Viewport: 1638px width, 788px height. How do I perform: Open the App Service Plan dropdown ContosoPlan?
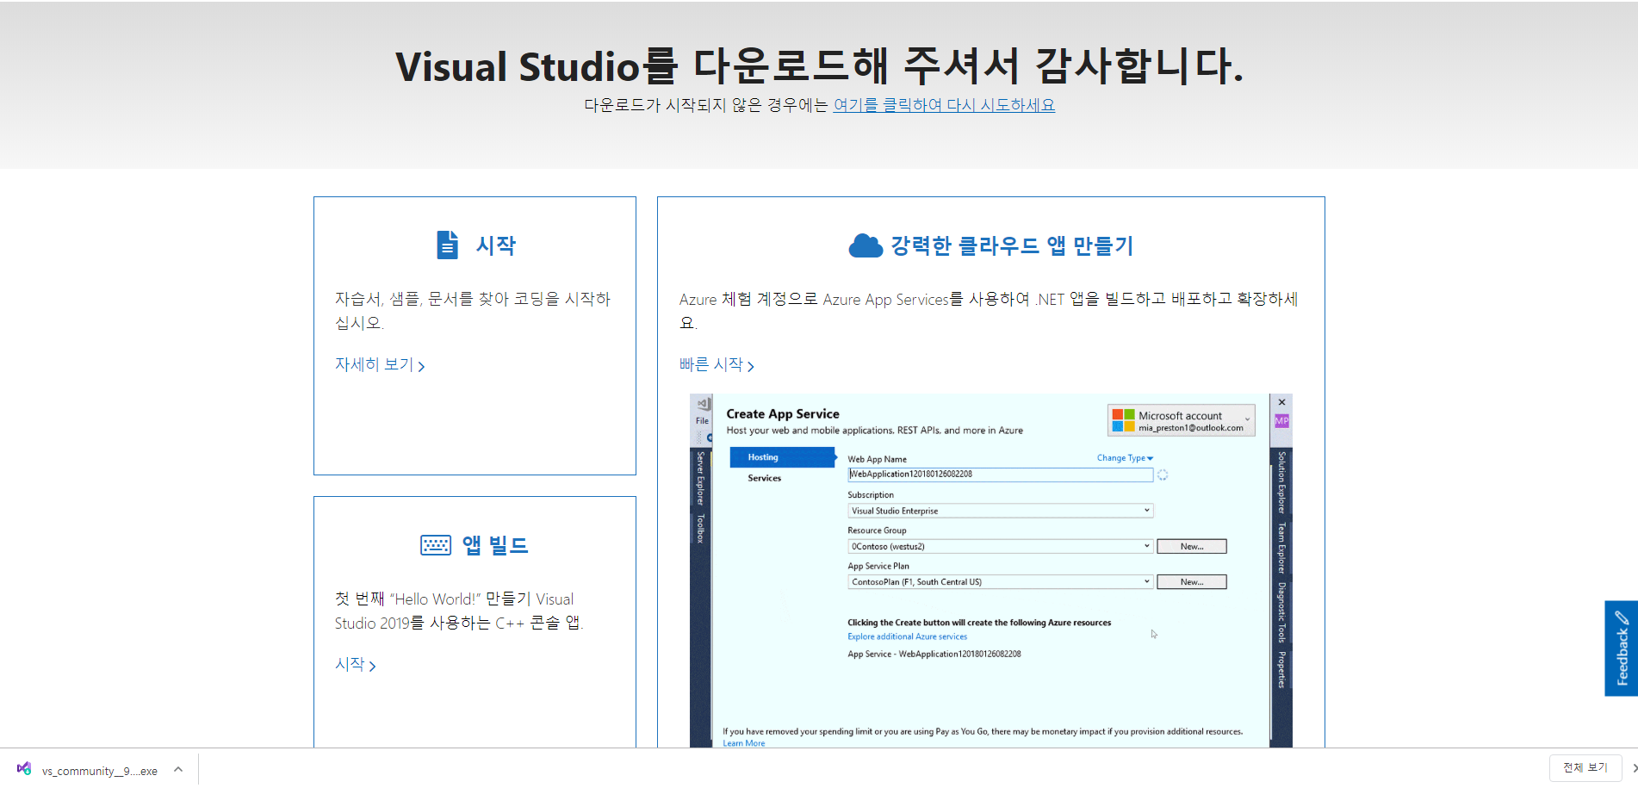point(1000,582)
